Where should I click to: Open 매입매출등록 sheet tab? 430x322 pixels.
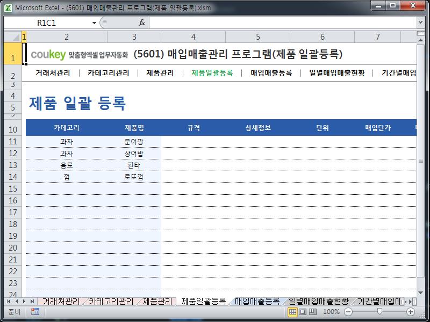[x=257, y=302]
